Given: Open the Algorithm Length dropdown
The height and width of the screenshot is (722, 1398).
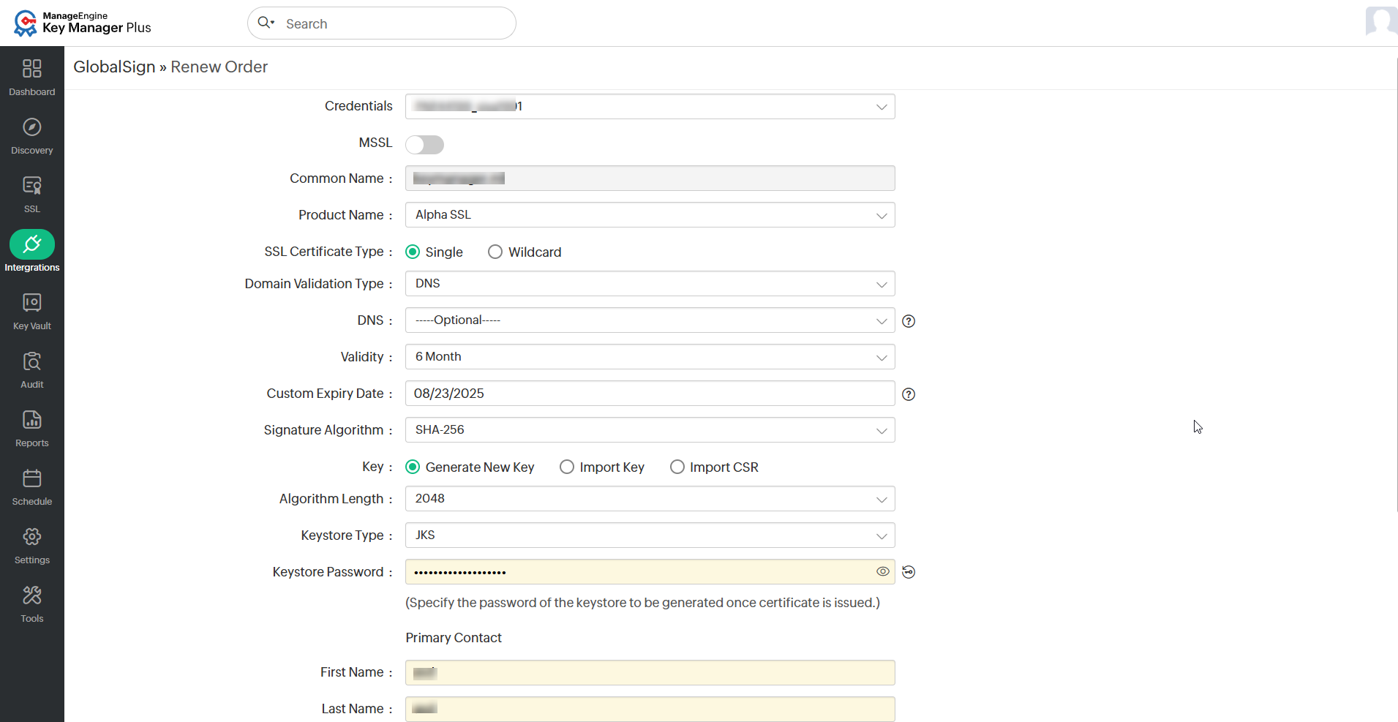Looking at the screenshot, I should 650,499.
